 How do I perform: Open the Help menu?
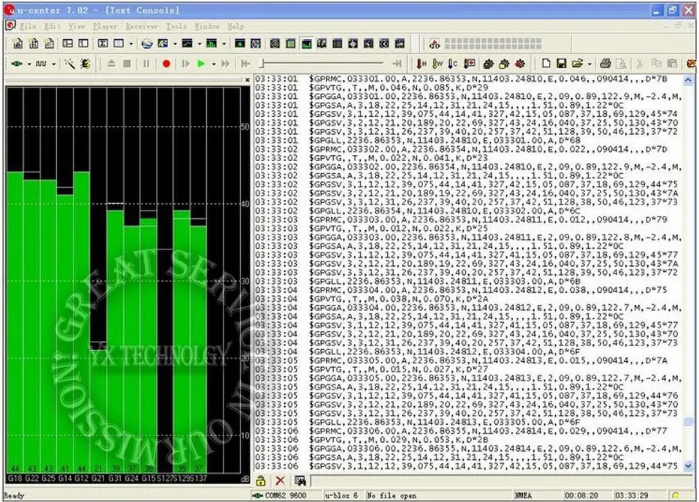[x=235, y=26]
